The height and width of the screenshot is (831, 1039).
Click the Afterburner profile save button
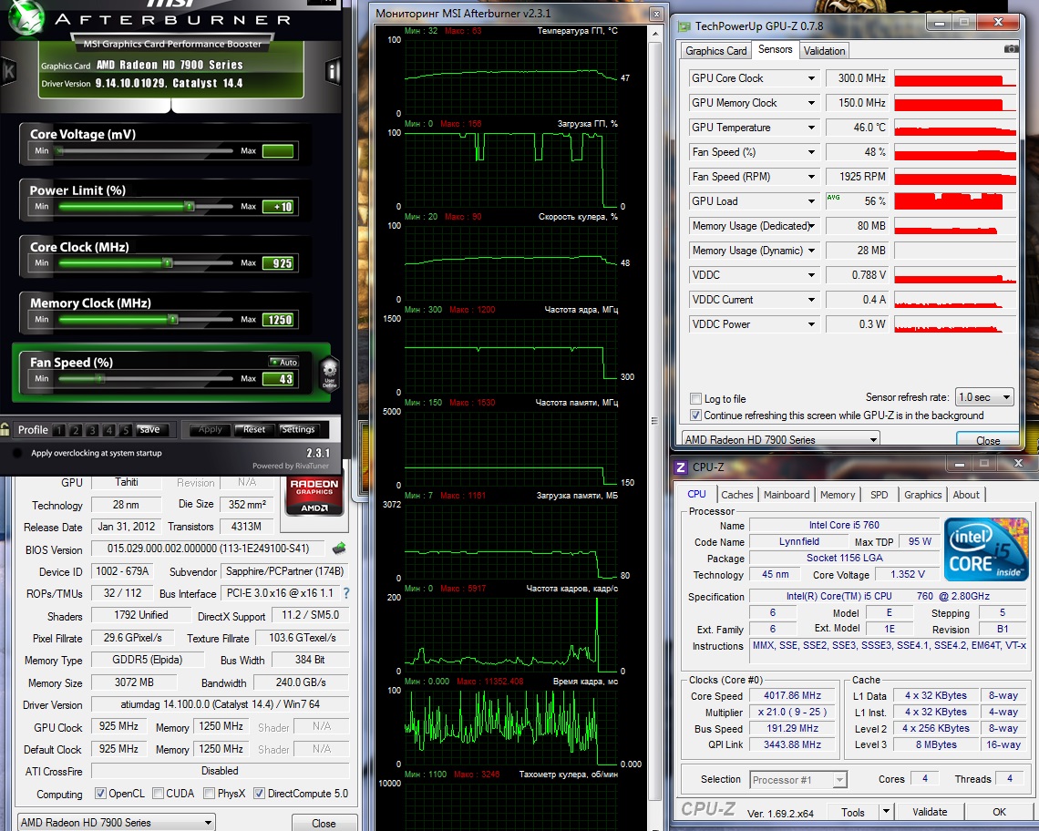click(x=149, y=429)
